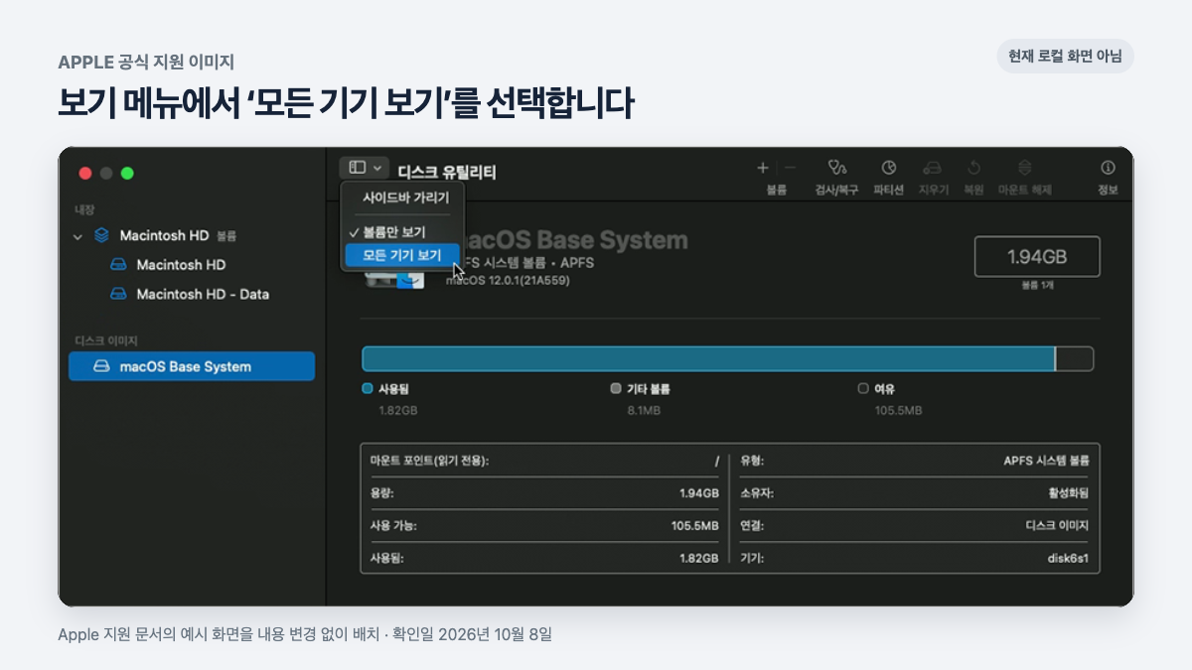
Task: Click the 1.94GB capacity box
Action: 1037,256
